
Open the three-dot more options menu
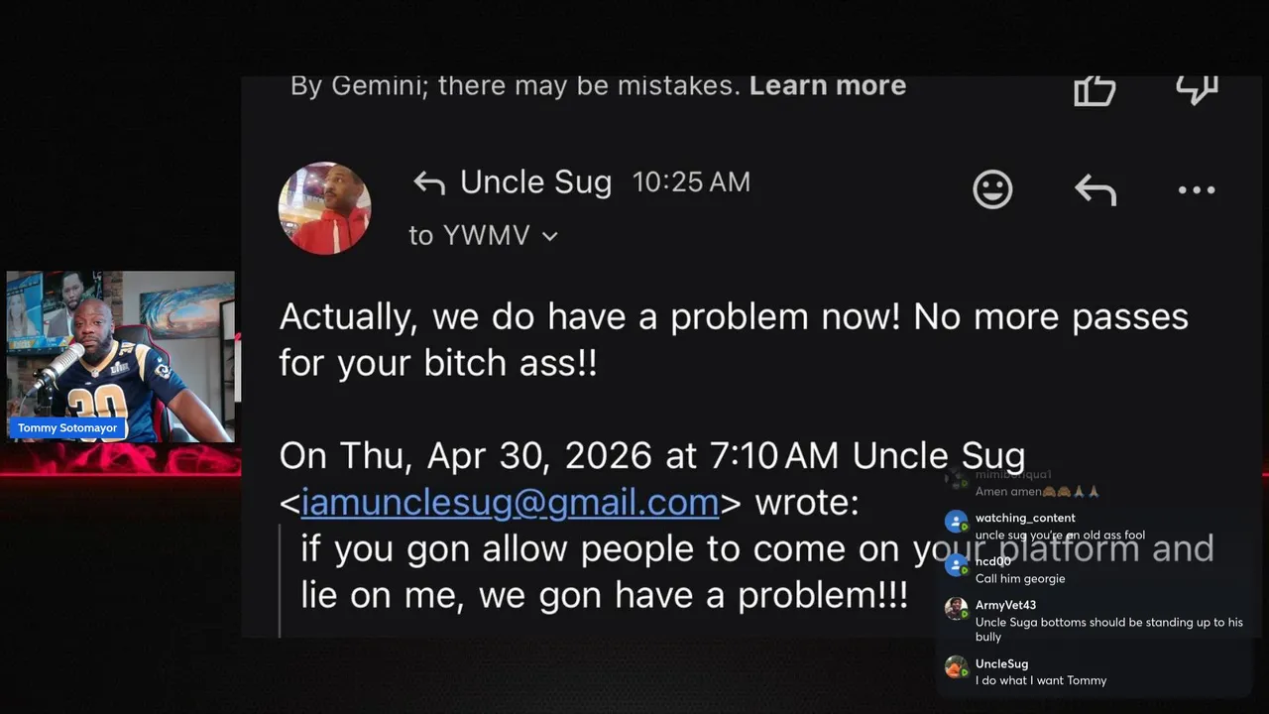(1197, 189)
